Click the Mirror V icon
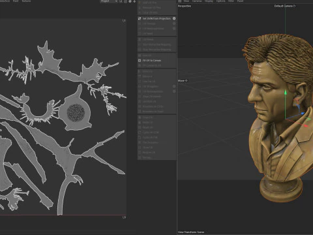The height and width of the screenshot is (235, 313). click(x=140, y=76)
